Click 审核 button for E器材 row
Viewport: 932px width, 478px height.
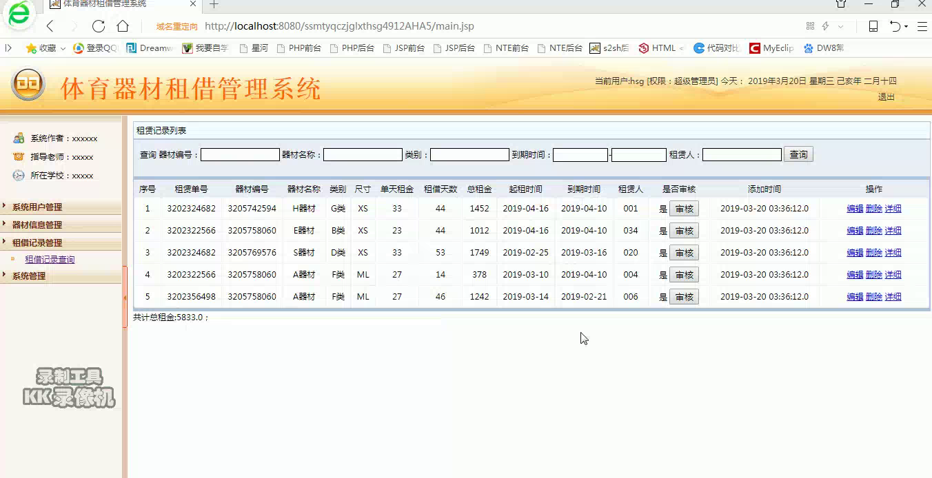point(684,231)
